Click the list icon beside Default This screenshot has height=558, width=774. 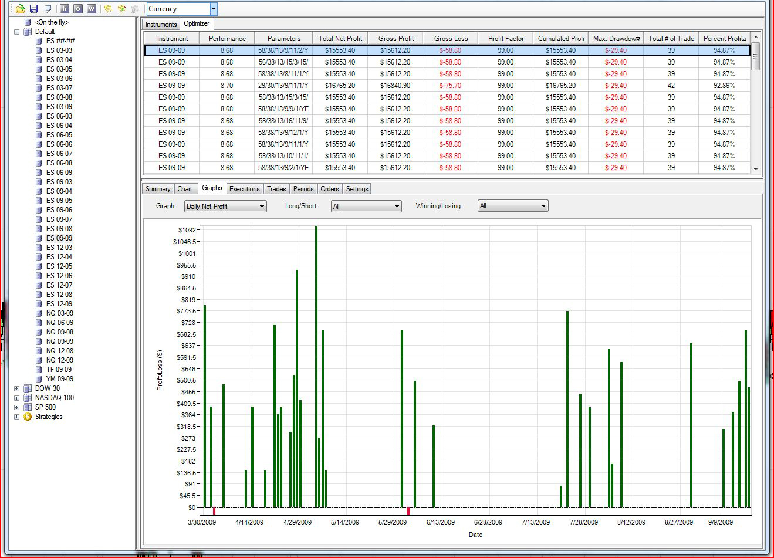point(28,32)
